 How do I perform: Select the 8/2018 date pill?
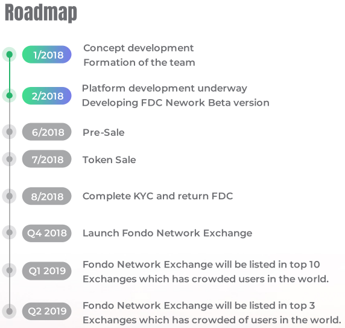(x=47, y=196)
